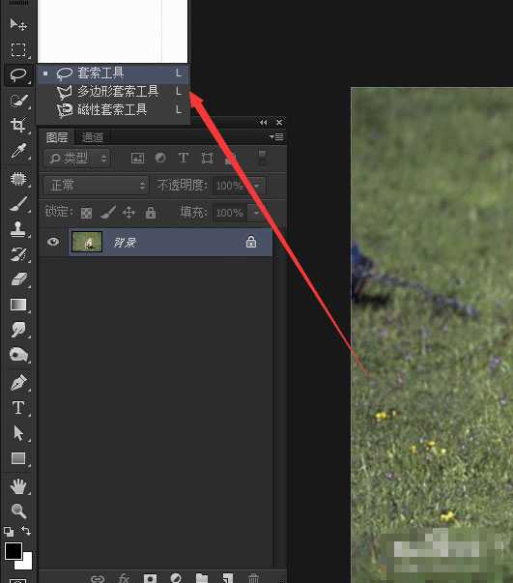This screenshot has height=583, width=513.
Task: Select the Horizontal Type tool
Action: click(18, 408)
